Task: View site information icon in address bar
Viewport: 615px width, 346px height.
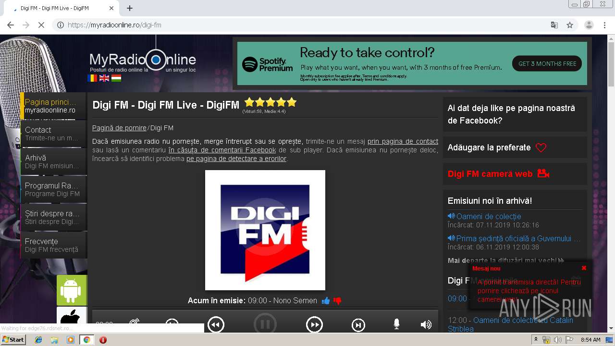Action: (x=61, y=25)
